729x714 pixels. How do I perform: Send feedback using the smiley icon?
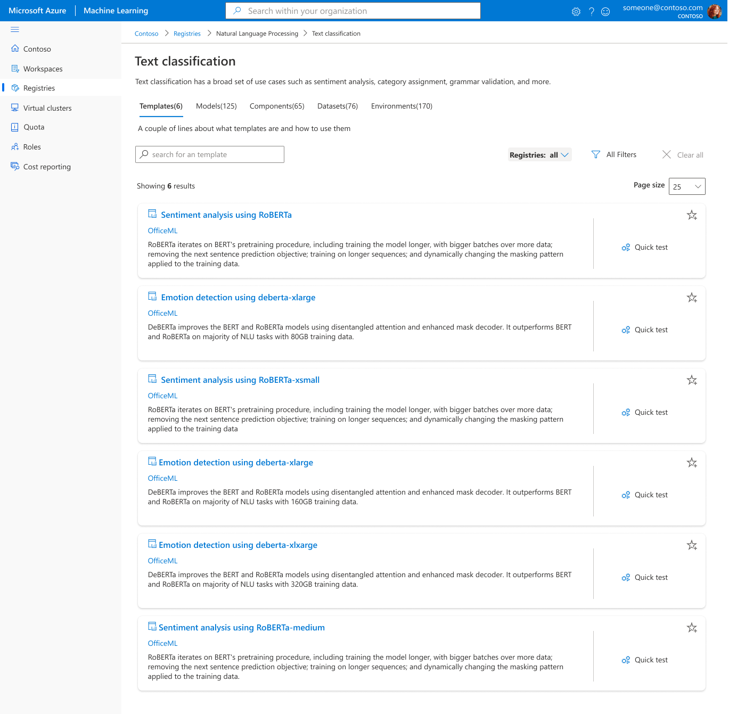pyautogui.click(x=605, y=12)
